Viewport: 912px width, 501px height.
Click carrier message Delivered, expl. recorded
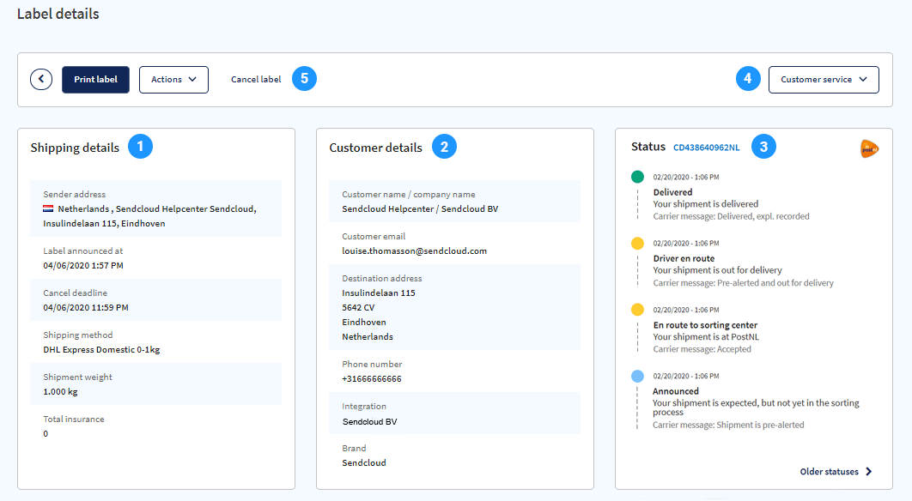[731, 216]
